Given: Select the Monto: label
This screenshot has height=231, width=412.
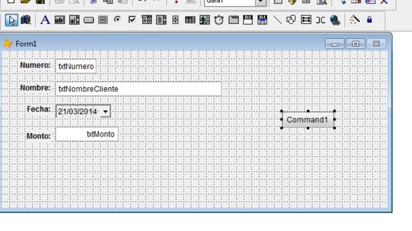Looking at the screenshot, I should [39, 136].
